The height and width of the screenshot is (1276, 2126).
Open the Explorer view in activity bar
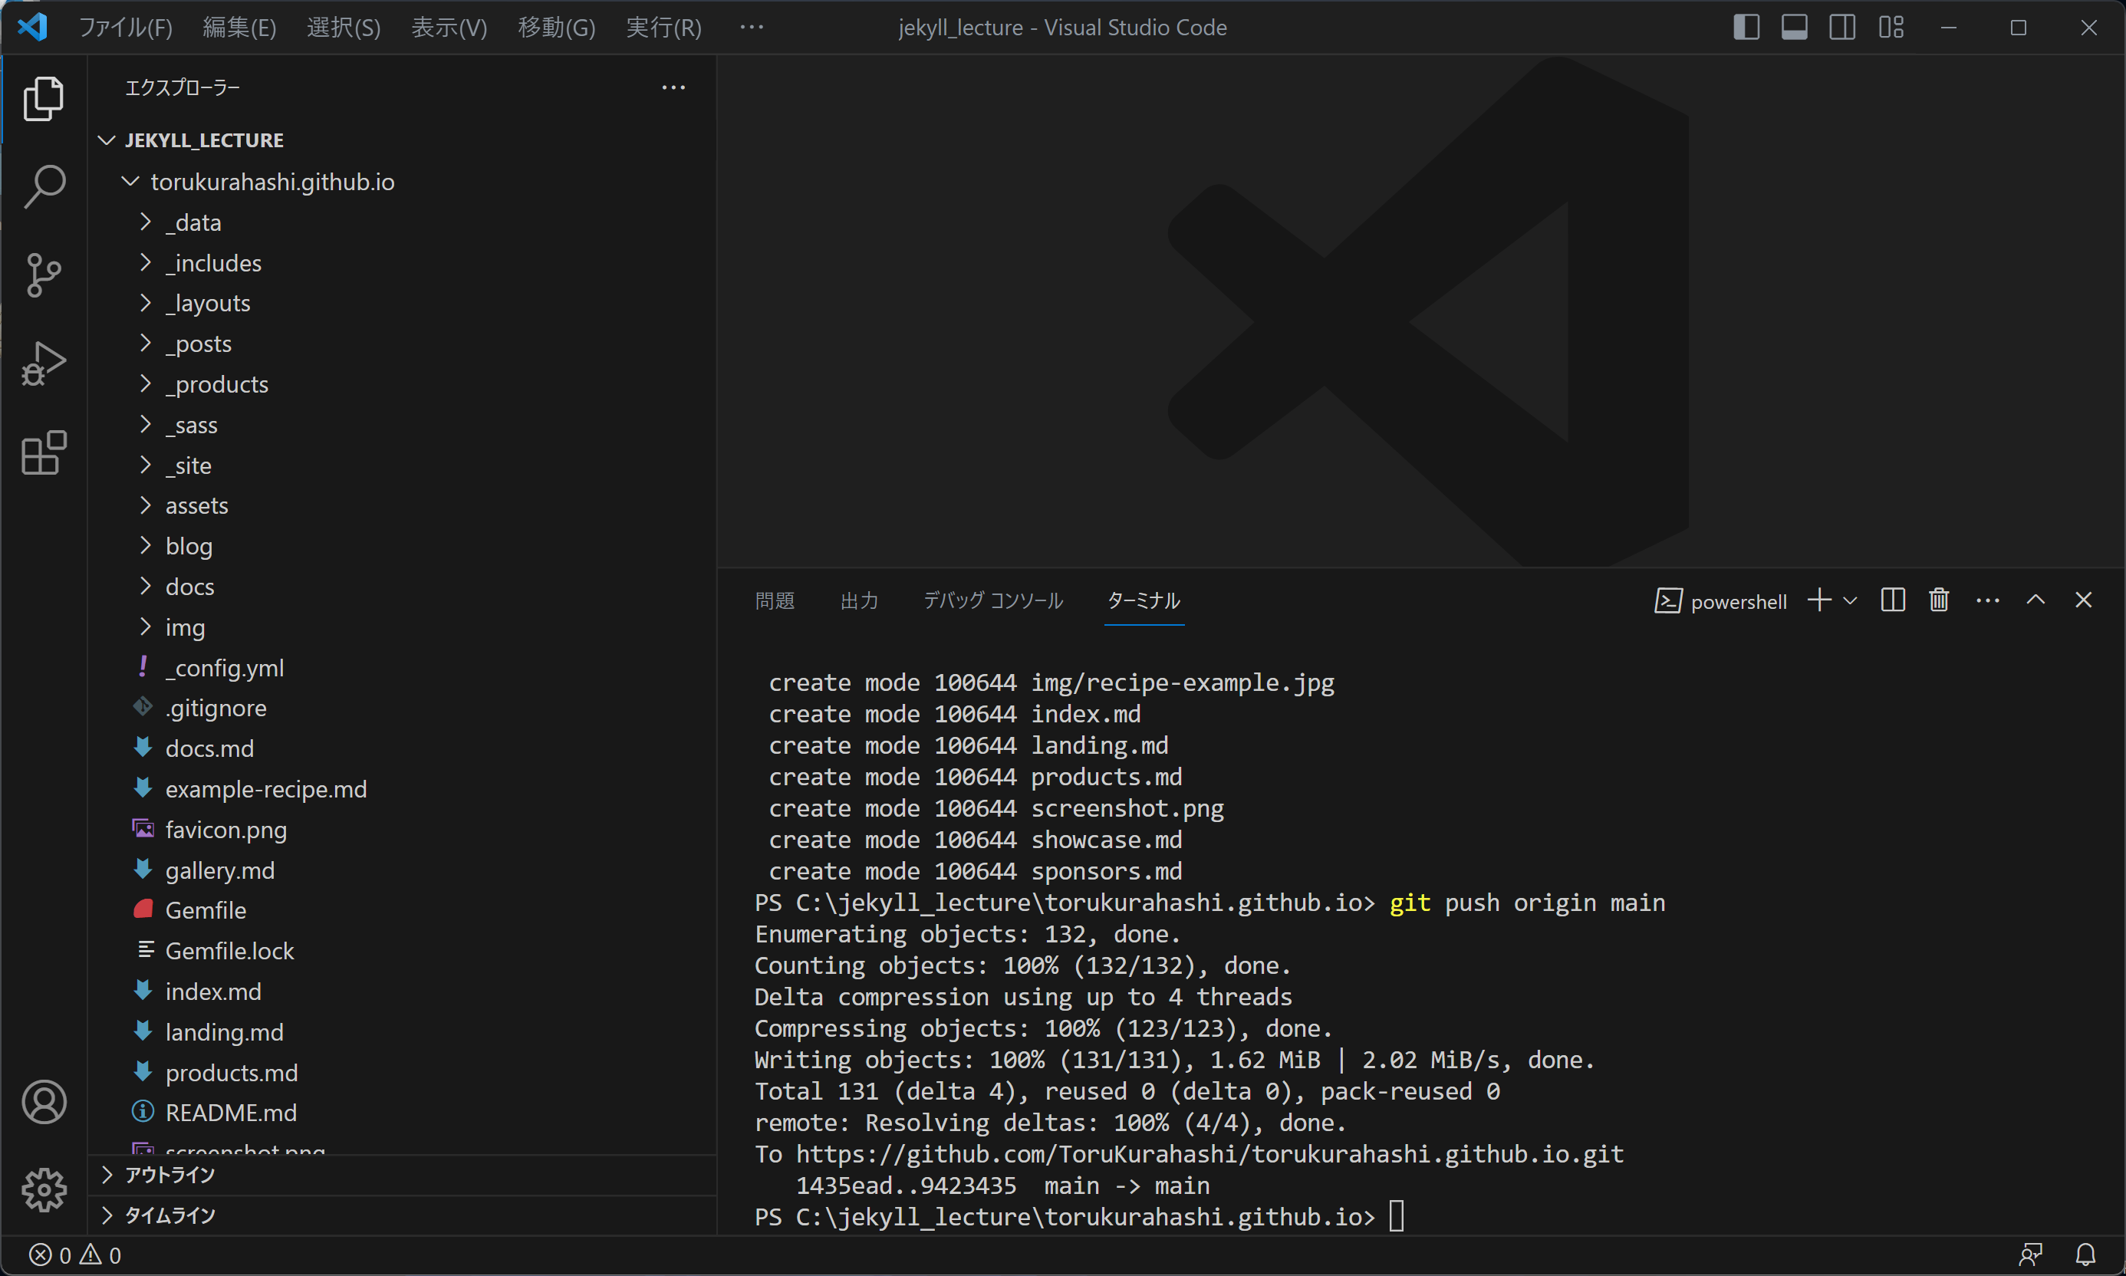[x=44, y=98]
